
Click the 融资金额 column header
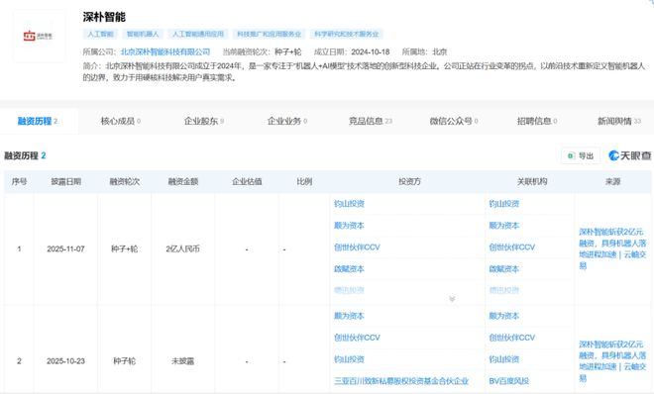182,181
